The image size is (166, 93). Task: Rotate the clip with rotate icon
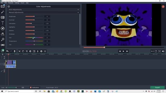coord(23,51)
